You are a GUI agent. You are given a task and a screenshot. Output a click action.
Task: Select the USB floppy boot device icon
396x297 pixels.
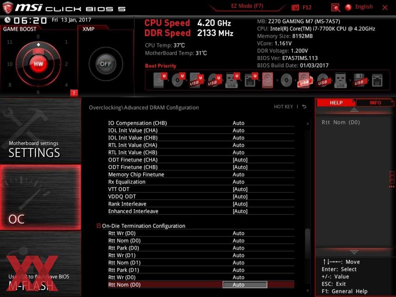359,80
